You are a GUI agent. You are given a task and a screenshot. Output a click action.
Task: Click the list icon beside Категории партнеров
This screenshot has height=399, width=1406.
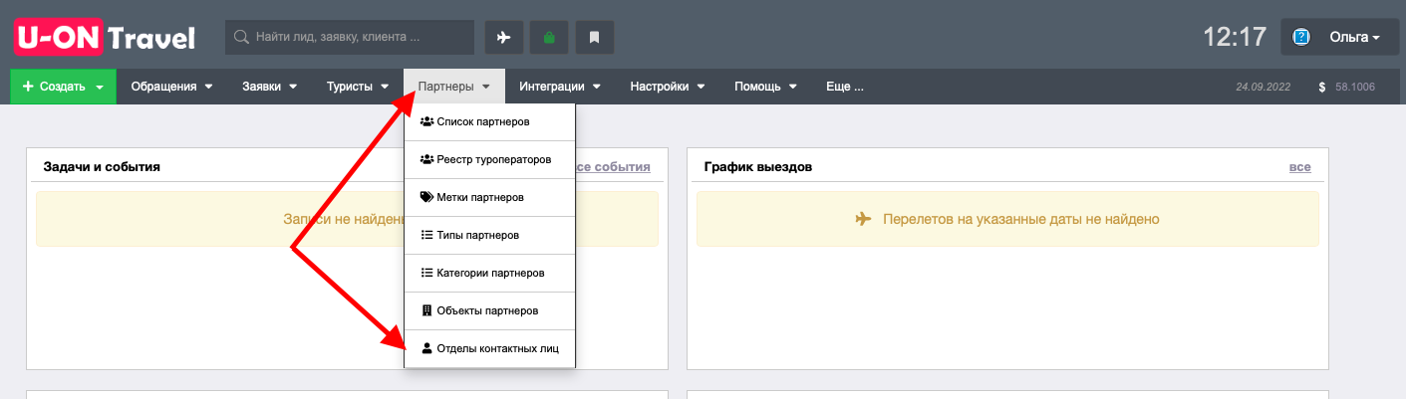point(426,273)
